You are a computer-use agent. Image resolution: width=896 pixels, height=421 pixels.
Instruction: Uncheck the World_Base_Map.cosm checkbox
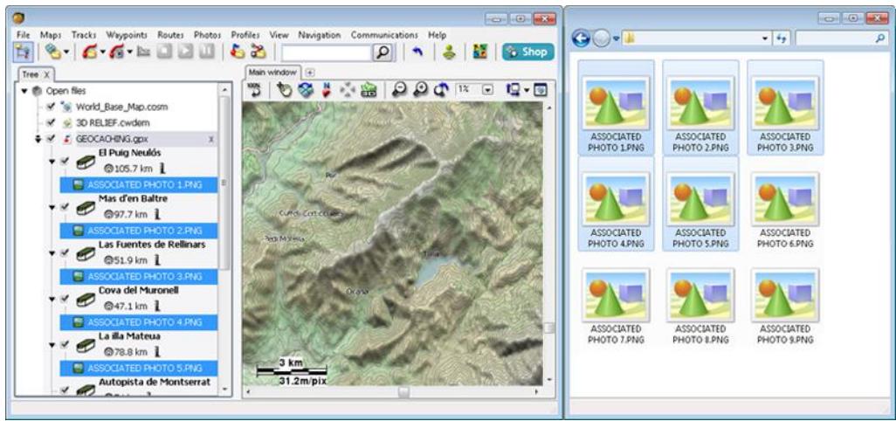(50, 106)
